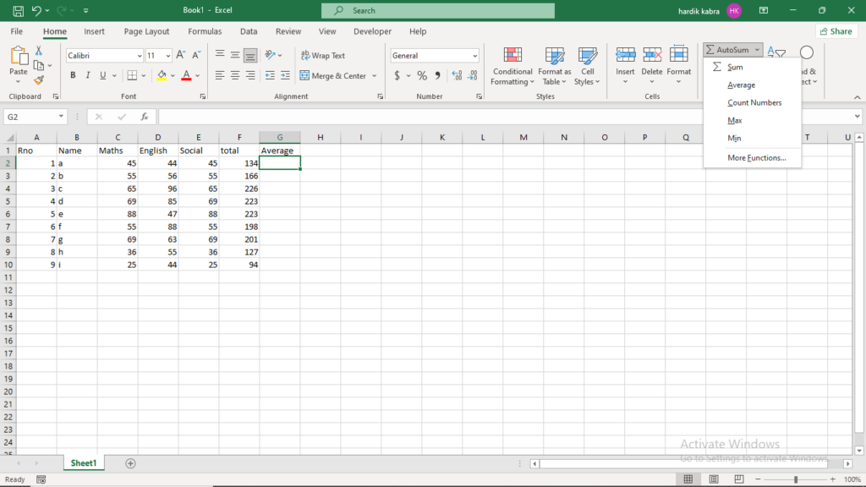Expand the Name Box dropdown arrow
The image size is (866, 487).
[x=61, y=117]
